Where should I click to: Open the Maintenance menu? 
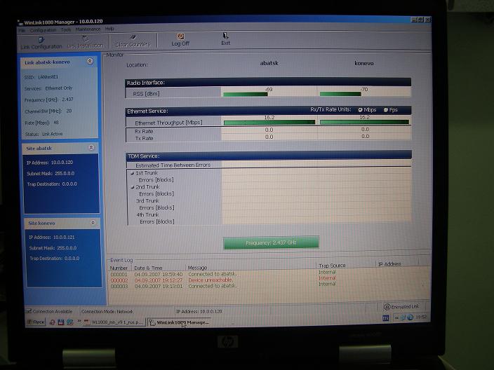click(88, 29)
